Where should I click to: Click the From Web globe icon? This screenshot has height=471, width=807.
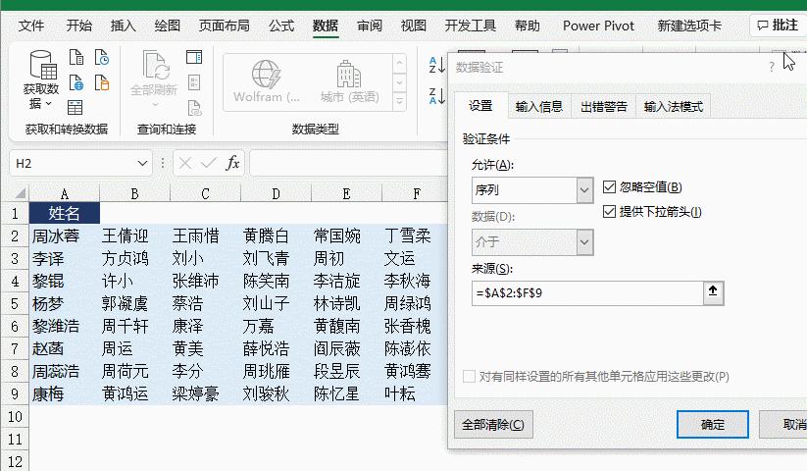[76, 82]
